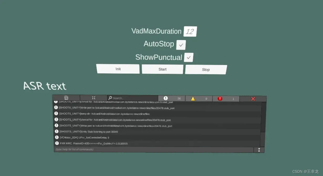This screenshot has width=323, height=176.
Task: Toggle the warning log filter showing 0
Action: point(199,99)
